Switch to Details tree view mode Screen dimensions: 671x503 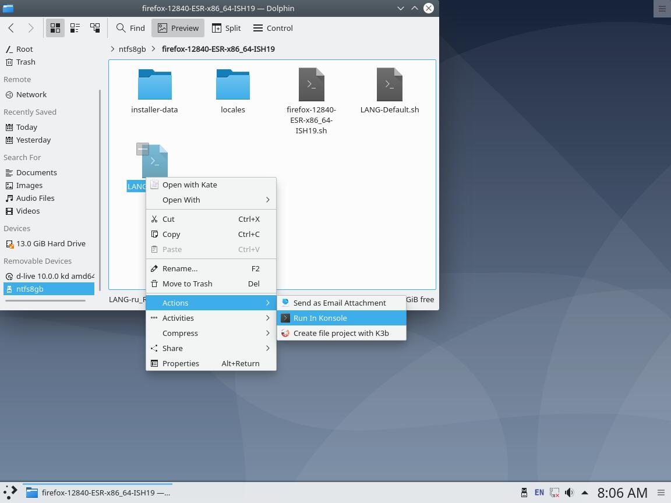click(x=94, y=28)
